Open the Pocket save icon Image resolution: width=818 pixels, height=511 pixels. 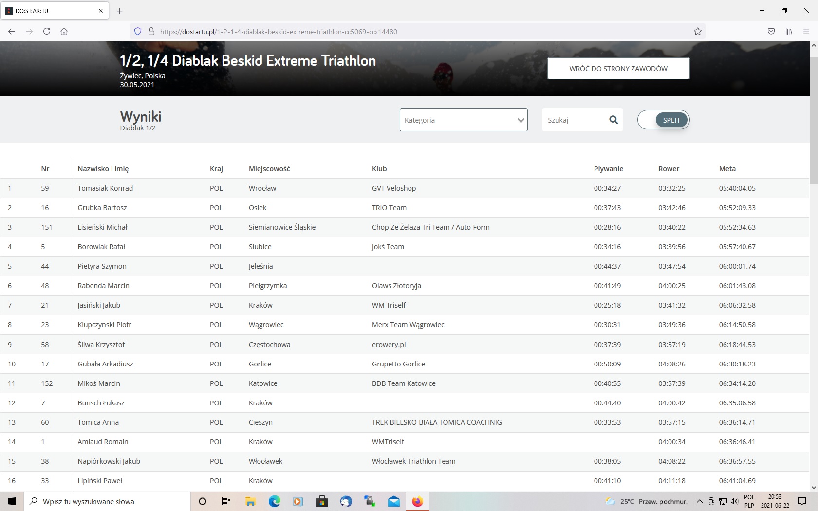tap(771, 31)
